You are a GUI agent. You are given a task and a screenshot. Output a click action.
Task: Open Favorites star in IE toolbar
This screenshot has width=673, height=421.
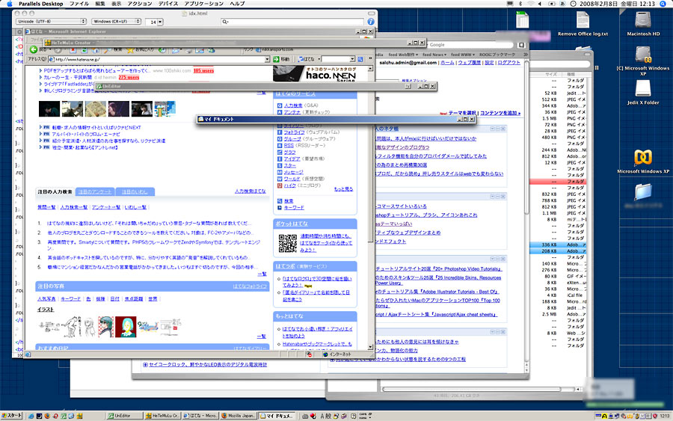coord(130,50)
